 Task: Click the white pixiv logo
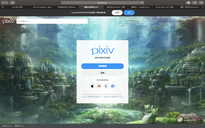pos(8,21)
